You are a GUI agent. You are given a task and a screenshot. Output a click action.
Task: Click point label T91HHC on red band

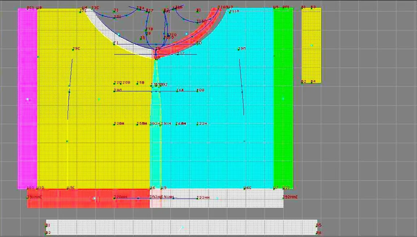[34, 197]
